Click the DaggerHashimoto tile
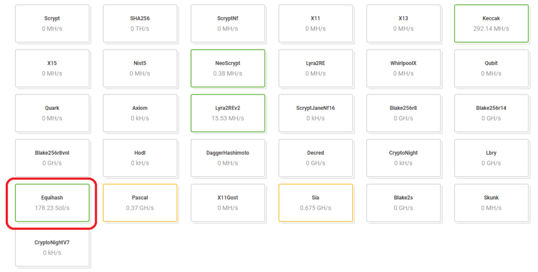 (x=227, y=158)
